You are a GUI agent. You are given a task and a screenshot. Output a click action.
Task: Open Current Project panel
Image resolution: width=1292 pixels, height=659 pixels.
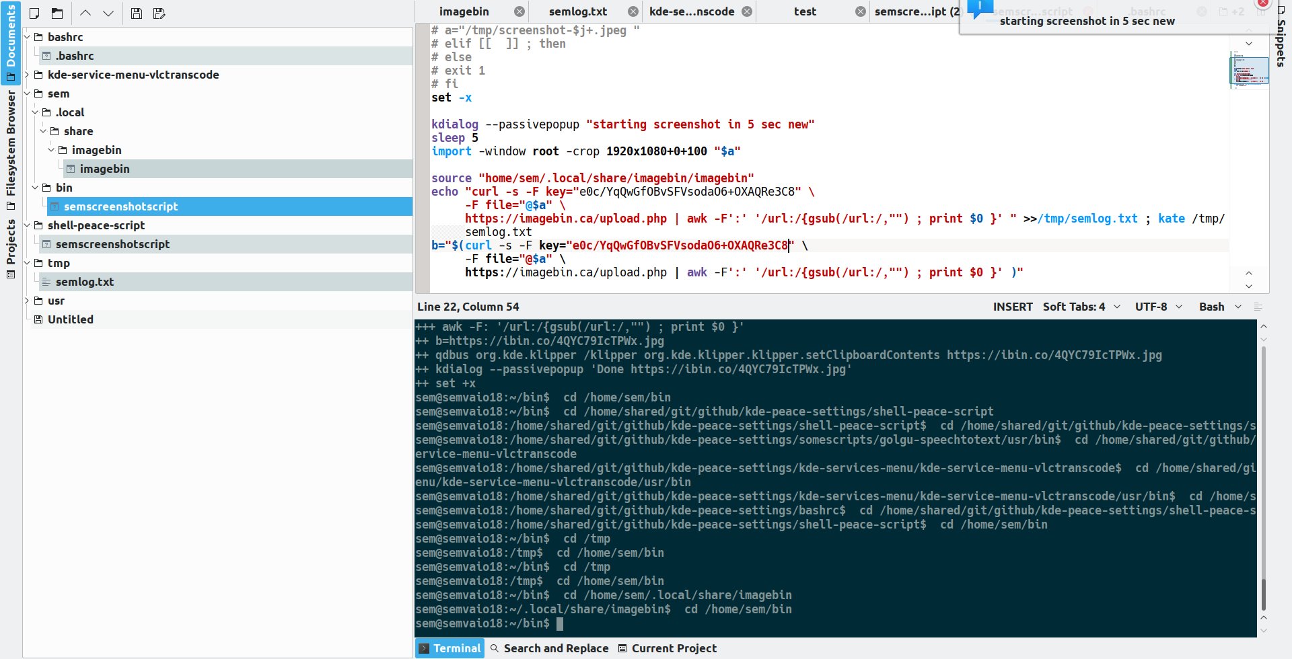coord(667,648)
